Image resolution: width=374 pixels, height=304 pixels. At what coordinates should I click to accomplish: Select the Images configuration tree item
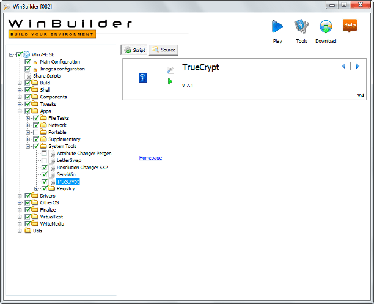[62, 69]
